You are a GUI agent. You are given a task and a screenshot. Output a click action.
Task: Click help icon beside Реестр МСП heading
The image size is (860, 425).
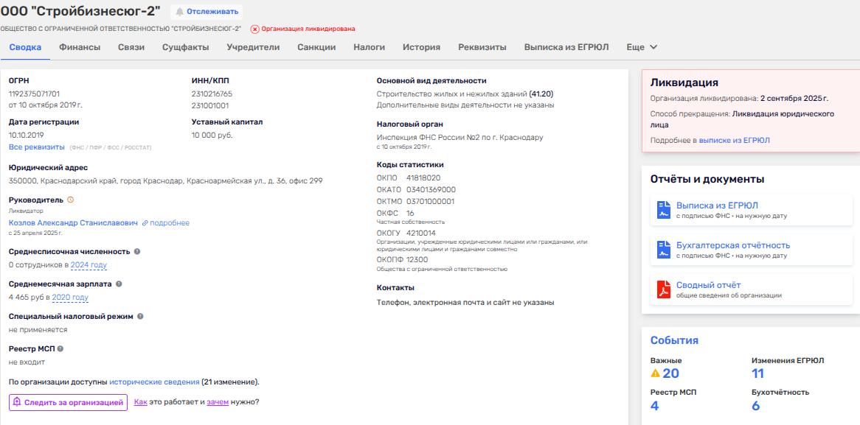pyautogui.click(x=60, y=348)
